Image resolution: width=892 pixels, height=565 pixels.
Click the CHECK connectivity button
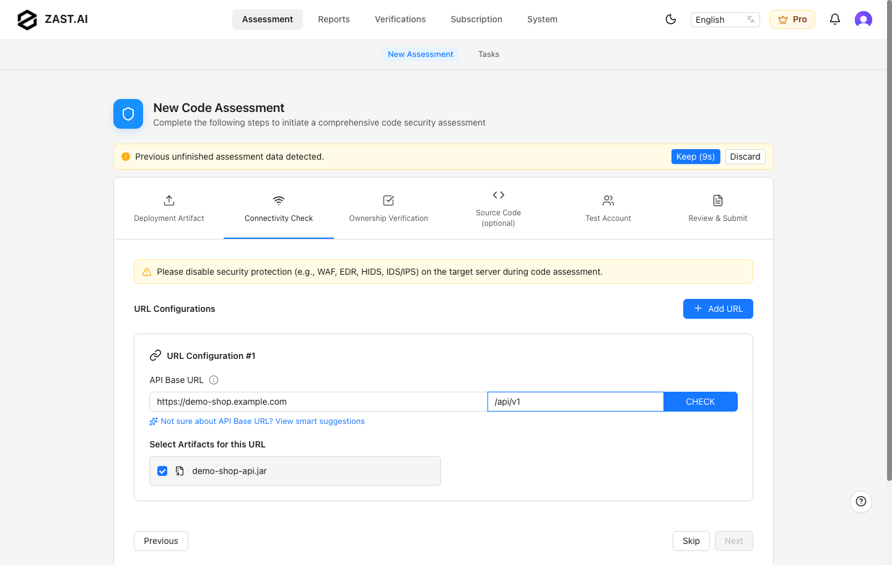coord(701,402)
